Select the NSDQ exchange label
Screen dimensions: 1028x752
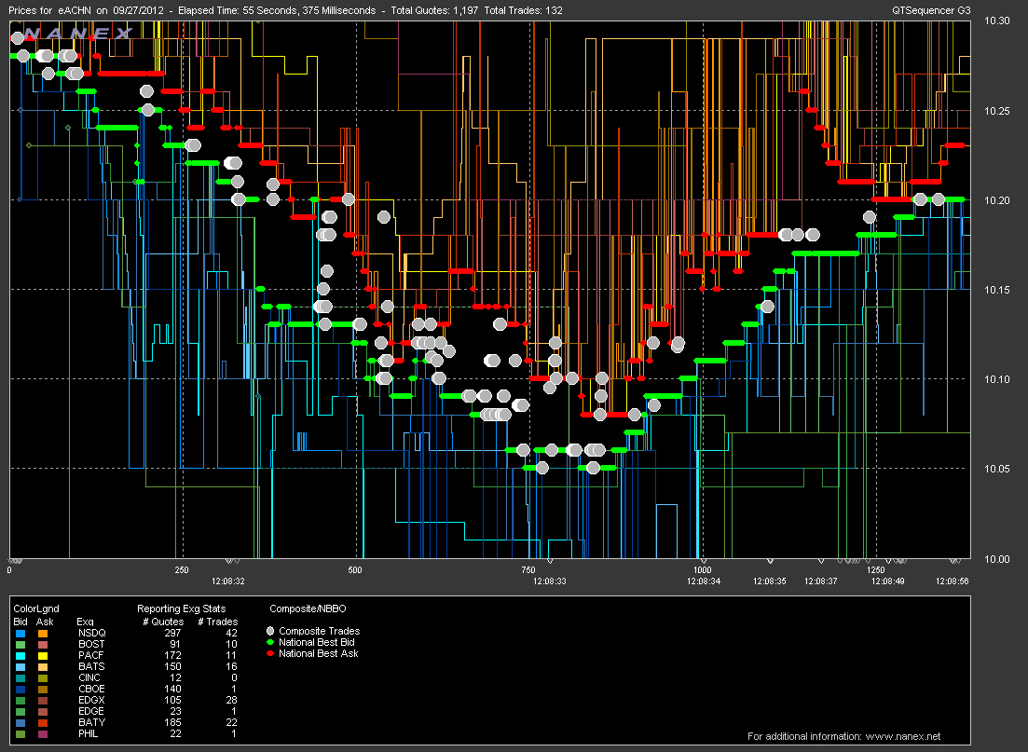point(91,633)
